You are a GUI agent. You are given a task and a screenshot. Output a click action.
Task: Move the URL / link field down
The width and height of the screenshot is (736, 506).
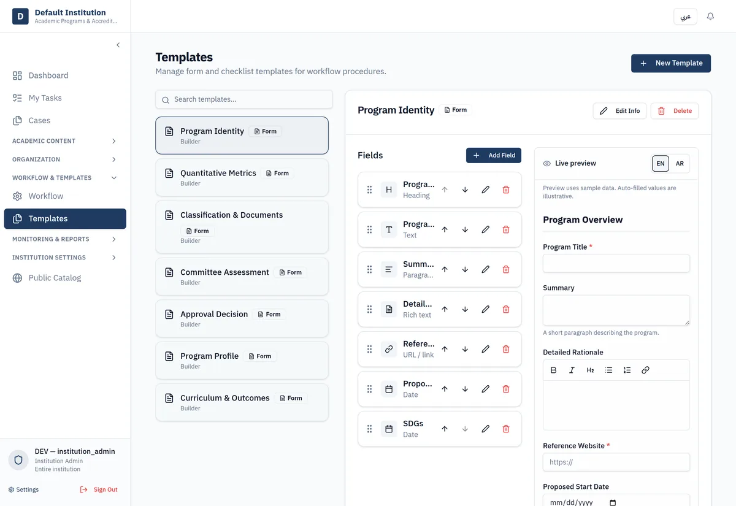[465, 349]
